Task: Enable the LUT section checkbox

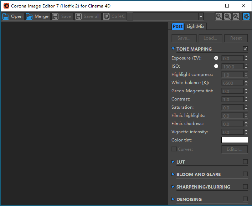Action: click(245, 162)
